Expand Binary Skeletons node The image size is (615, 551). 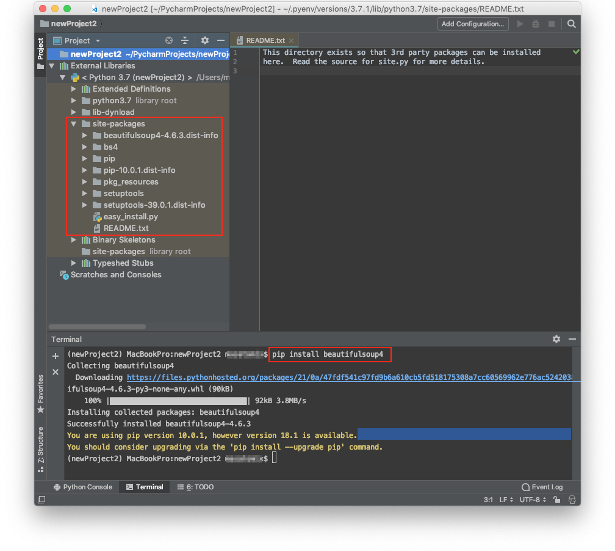(x=74, y=240)
